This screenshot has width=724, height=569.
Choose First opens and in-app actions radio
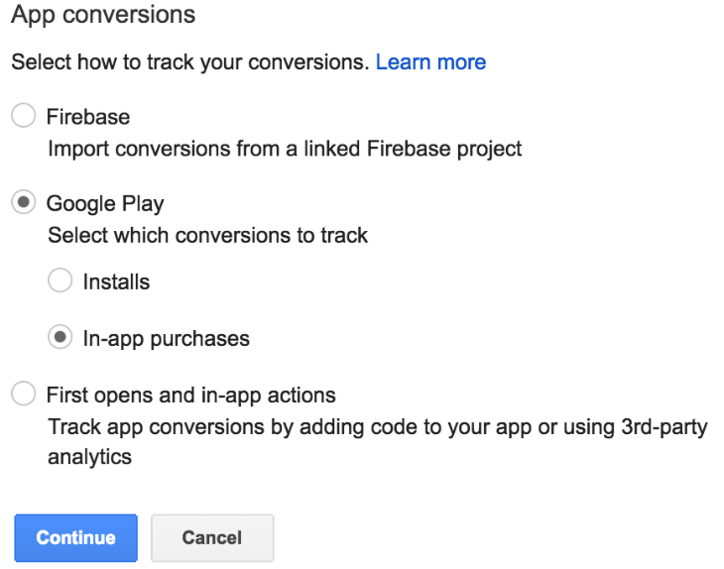pos(23,395)
